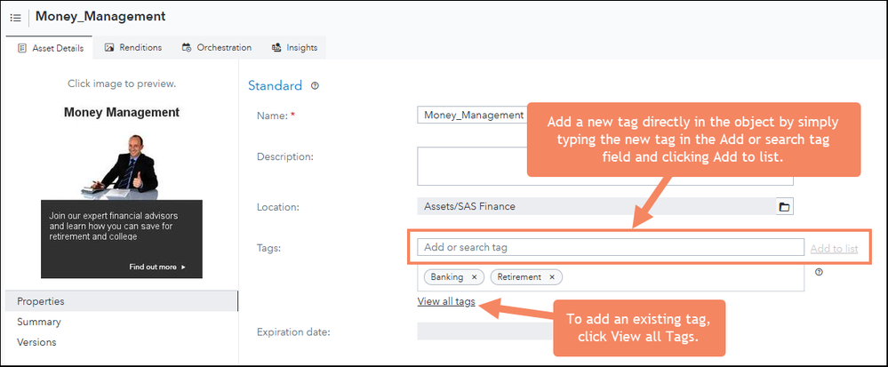Click the Add to list link
Screen dimensions: 888x367
click(x=834, y=248)
